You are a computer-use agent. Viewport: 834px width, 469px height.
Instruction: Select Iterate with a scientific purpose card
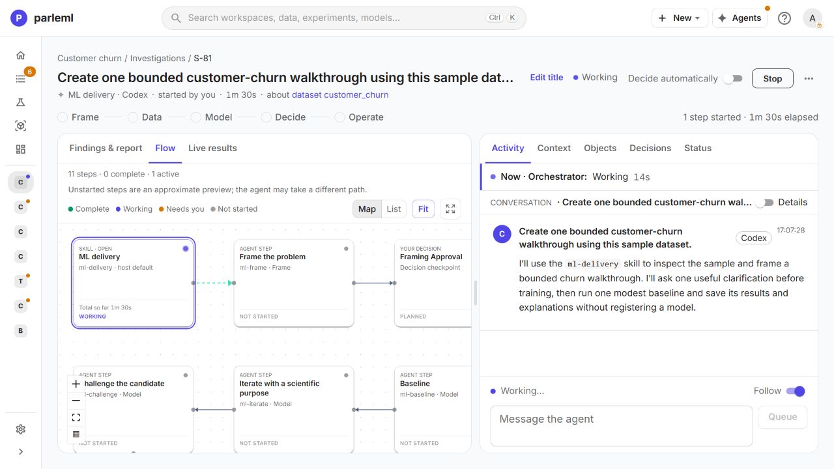click(294, 409)
